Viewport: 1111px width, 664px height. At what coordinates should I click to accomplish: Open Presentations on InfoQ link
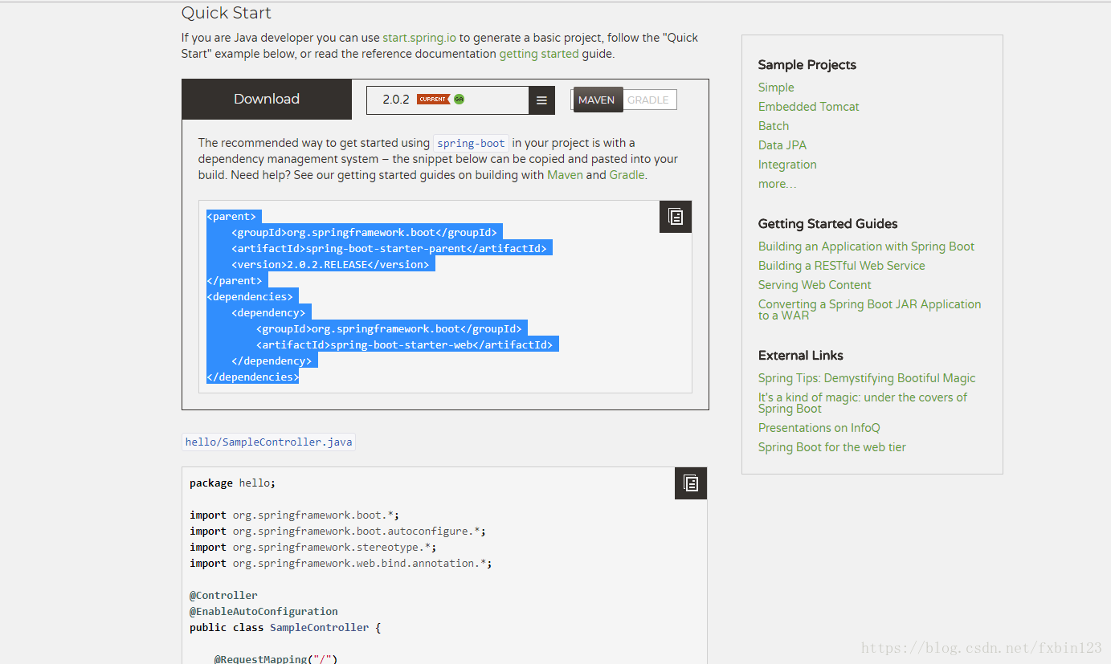pyautogui.click(x=819, y=428)
